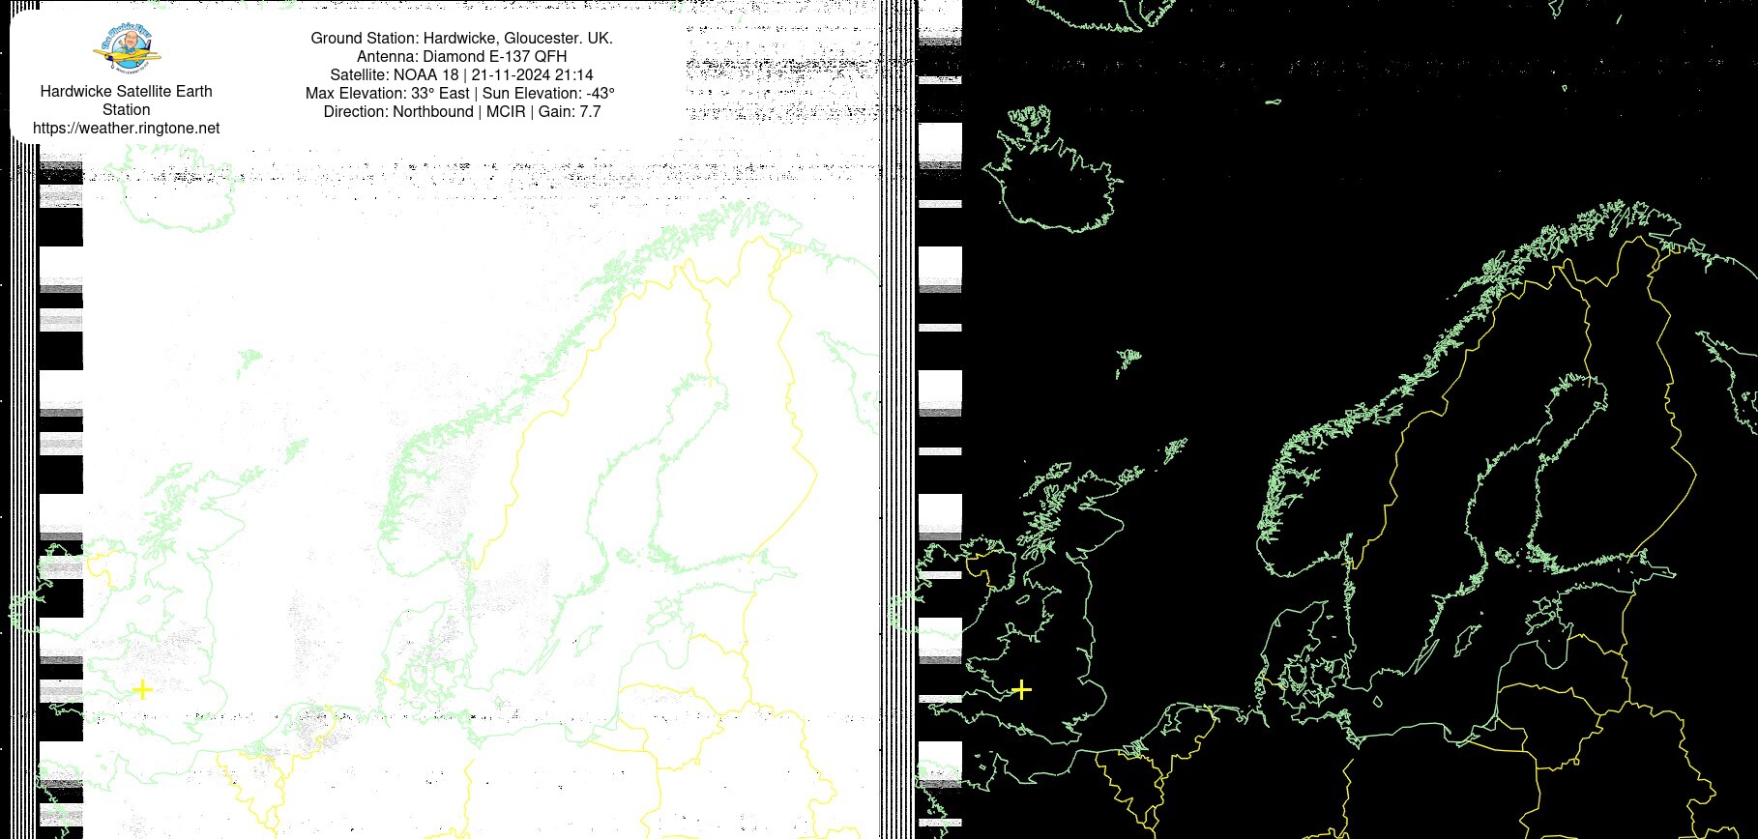Click the yellow airplane station logo
This screenshot has height=839, width=1758.
[x=127, y=50]
